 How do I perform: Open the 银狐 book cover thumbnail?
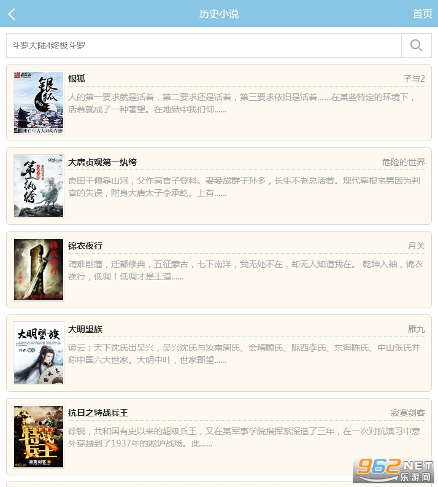pyautogui.click(x=39, y=103)
